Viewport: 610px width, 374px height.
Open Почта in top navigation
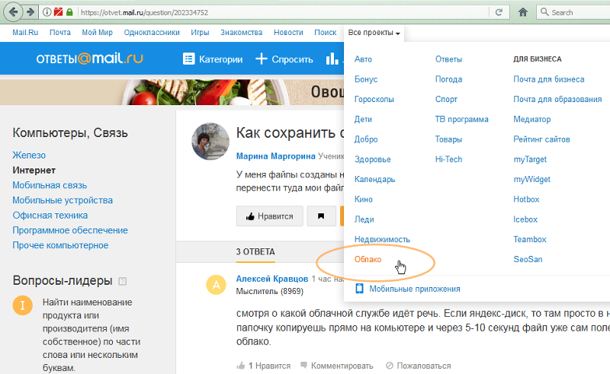tap(60, 33)
